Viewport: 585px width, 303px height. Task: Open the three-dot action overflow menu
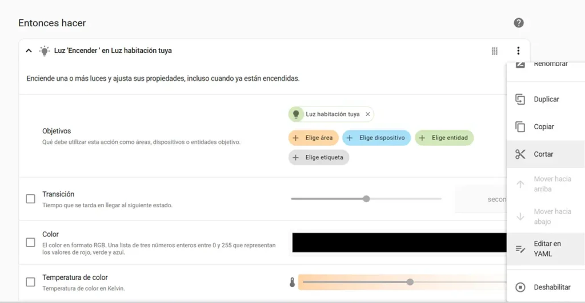coord(518,51)
